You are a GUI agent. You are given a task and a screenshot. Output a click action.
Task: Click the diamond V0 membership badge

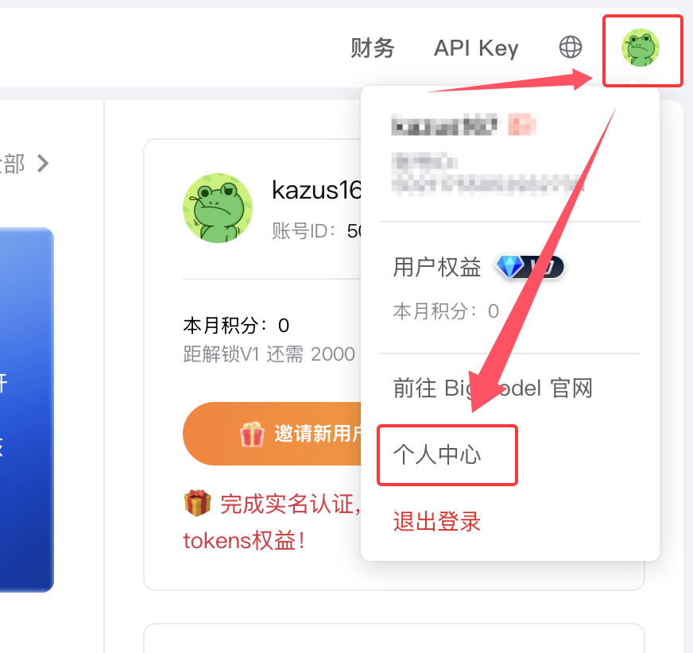(529, 267)
